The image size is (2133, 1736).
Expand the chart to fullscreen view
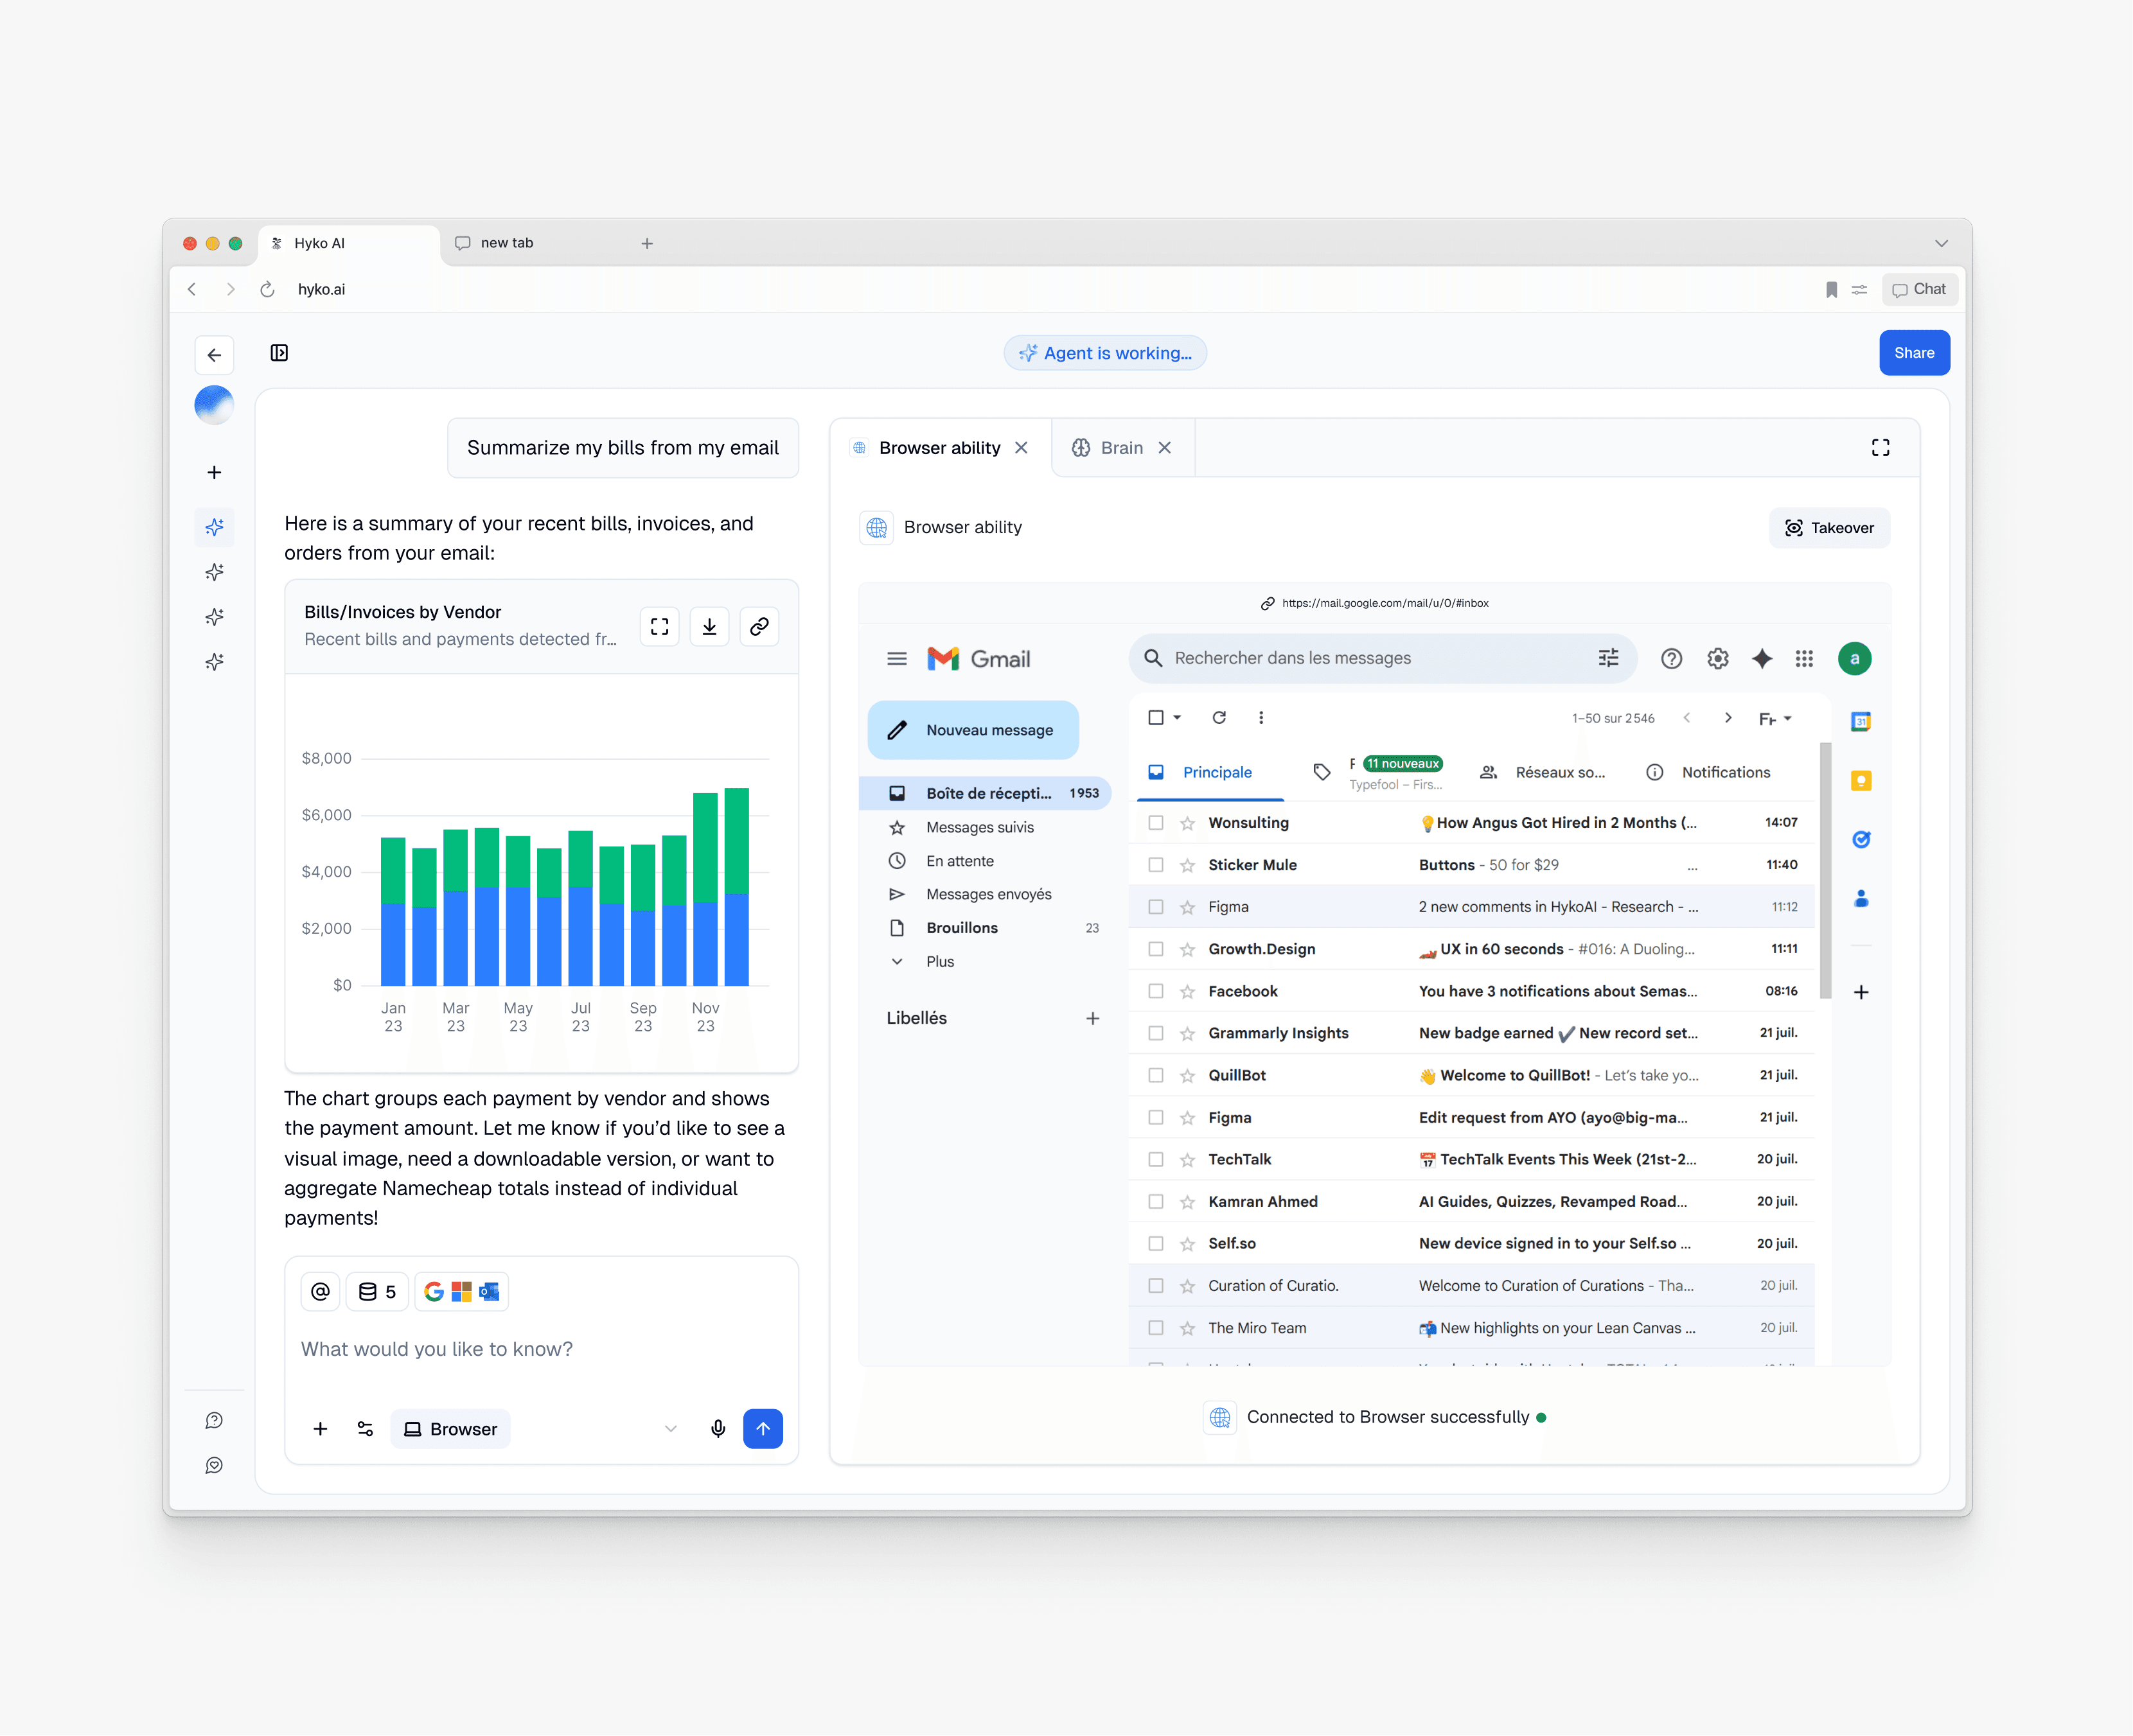click(x=659, y=627)
